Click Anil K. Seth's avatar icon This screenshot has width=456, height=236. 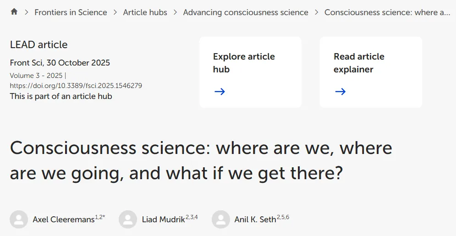tap(220, 220)
